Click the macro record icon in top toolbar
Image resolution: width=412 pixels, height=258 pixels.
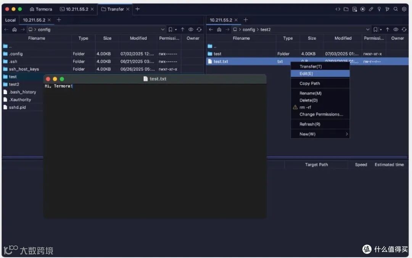tap(363, 9)
